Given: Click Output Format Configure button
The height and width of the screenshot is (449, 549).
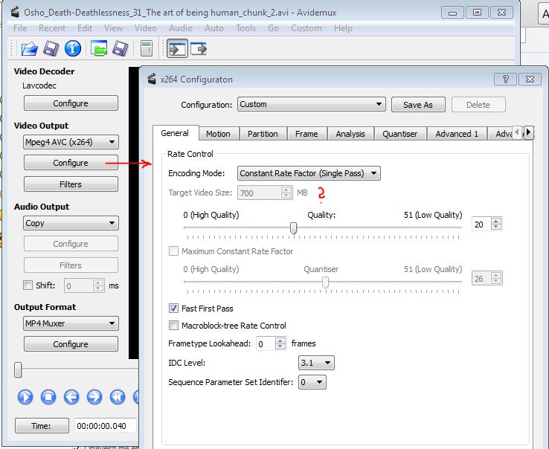Looking at the screenshot, I should 71,344.
